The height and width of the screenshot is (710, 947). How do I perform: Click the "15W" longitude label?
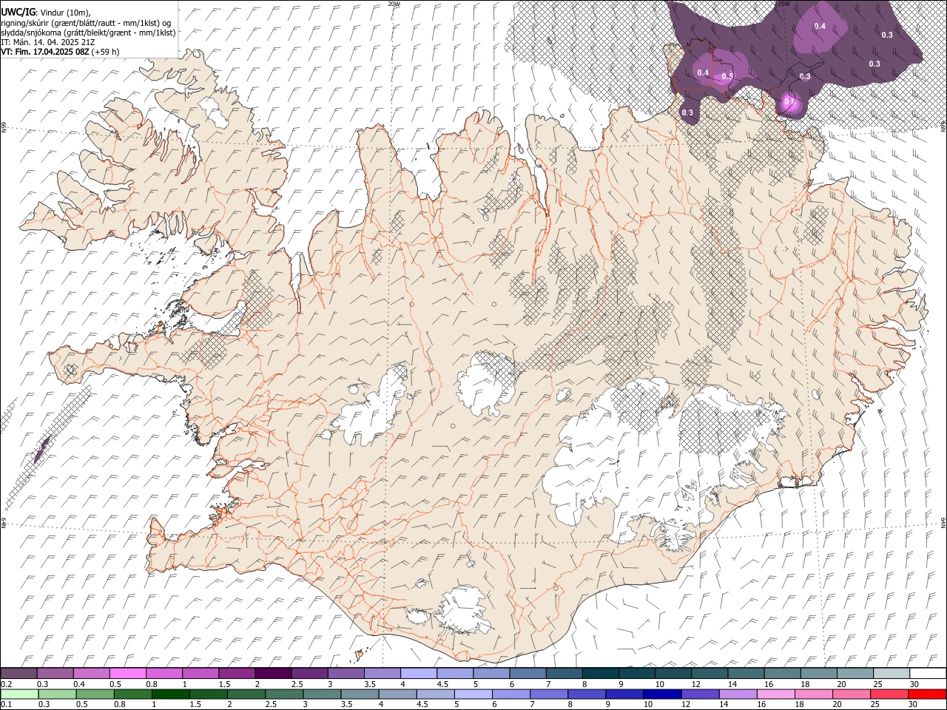[x=783, y=4]
